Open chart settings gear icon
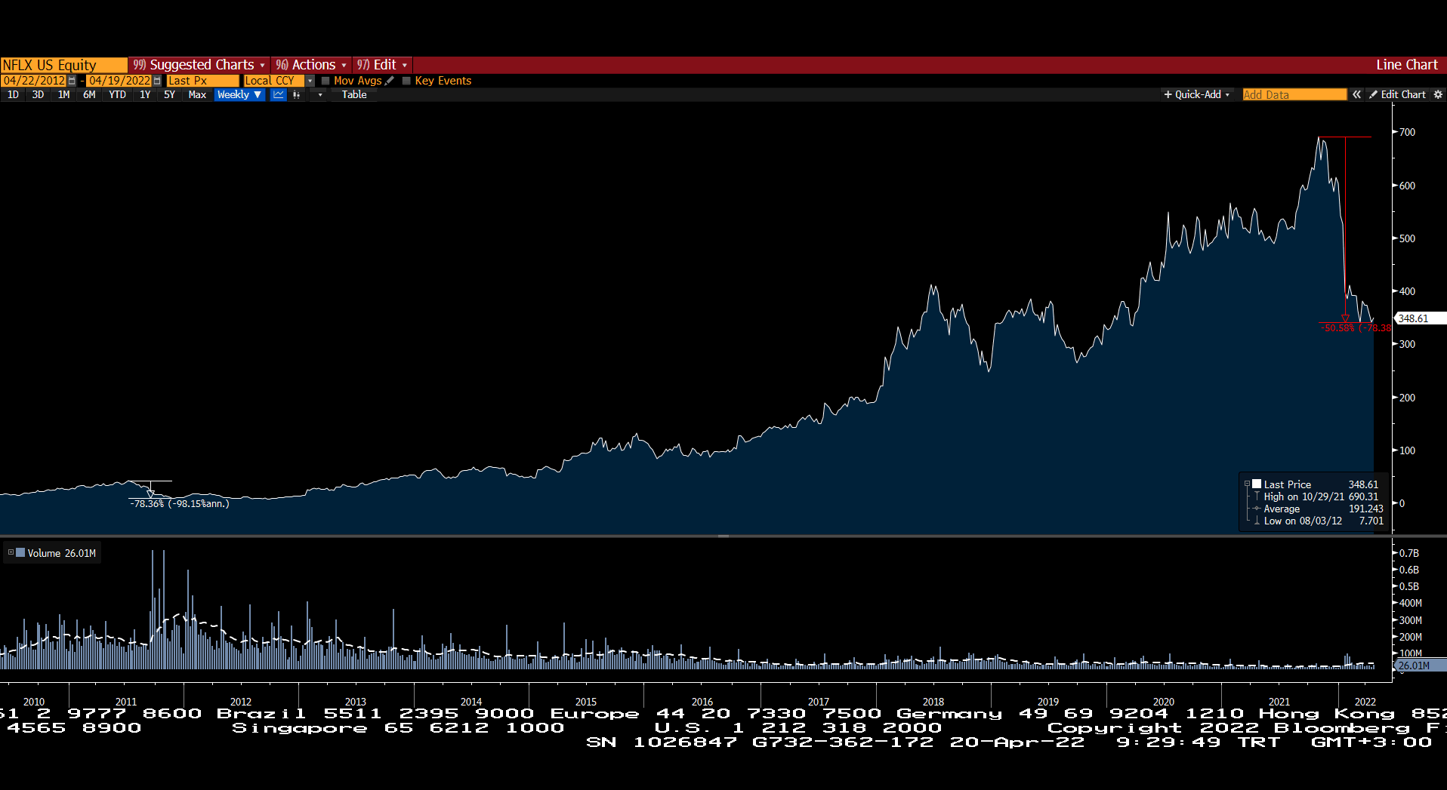1447x790 pixels. [x=1438, y=94]
